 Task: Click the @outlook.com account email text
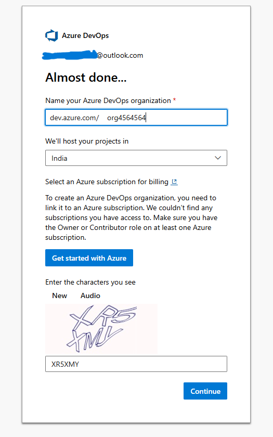[120, 56]
